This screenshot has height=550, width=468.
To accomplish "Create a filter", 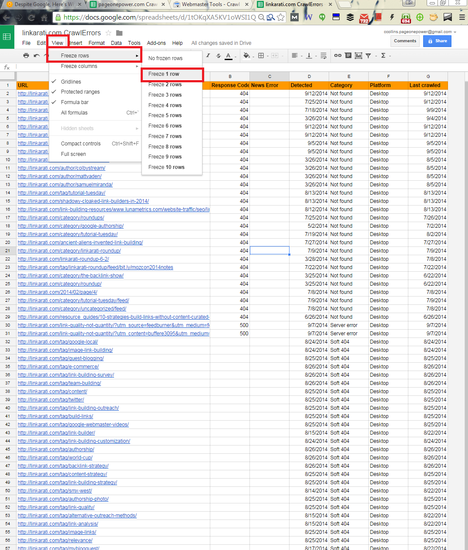I will coord(369,56).
